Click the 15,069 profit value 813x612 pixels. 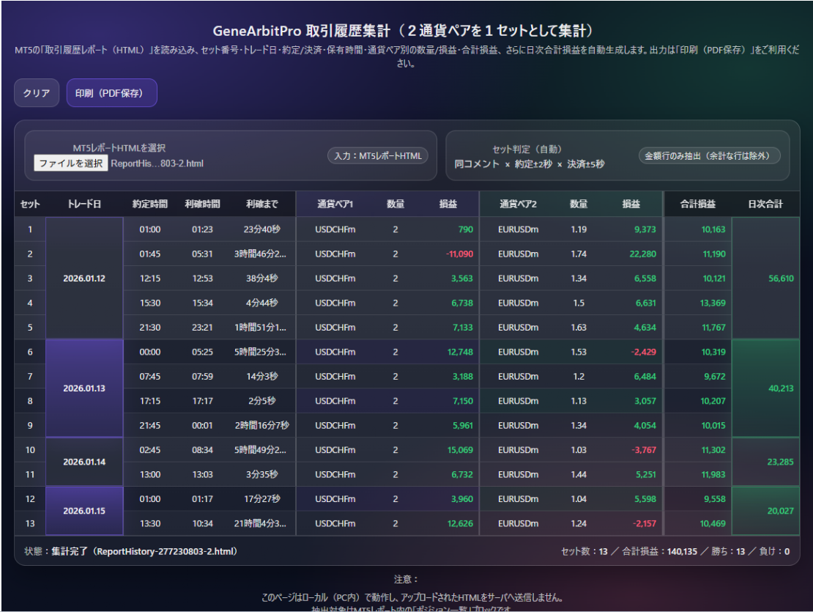tap(459, 450)
